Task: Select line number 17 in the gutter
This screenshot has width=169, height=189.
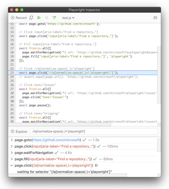Action: (x=12, y=48)
